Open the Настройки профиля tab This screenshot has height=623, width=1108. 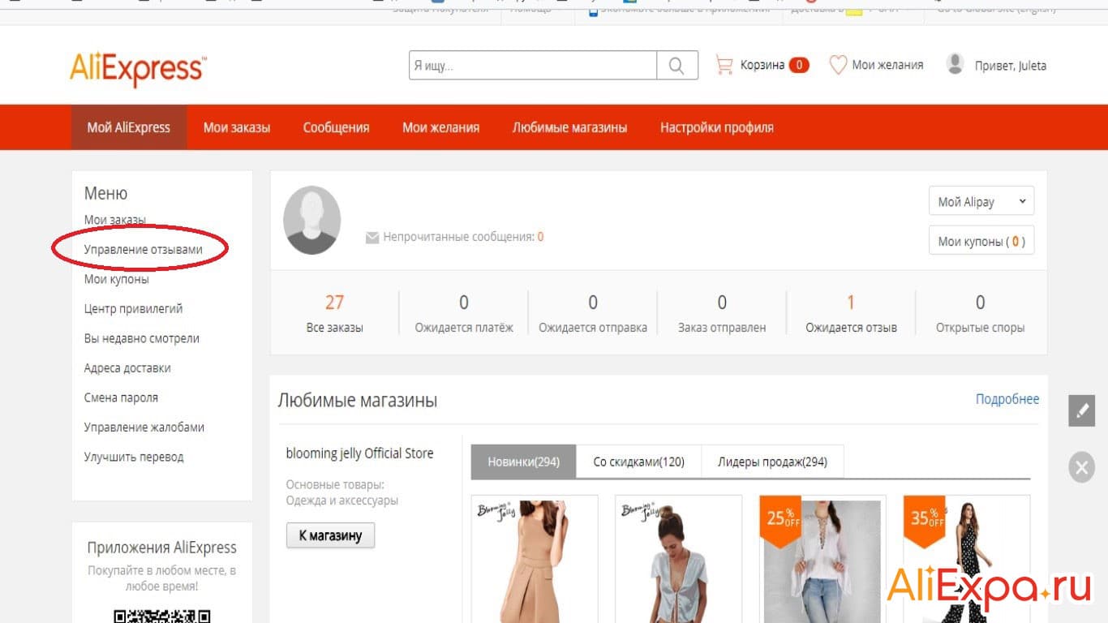pos(717,127)
